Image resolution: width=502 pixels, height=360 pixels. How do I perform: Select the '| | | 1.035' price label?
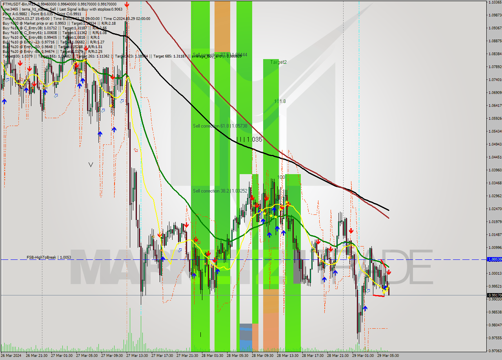(x=249, y=139)
